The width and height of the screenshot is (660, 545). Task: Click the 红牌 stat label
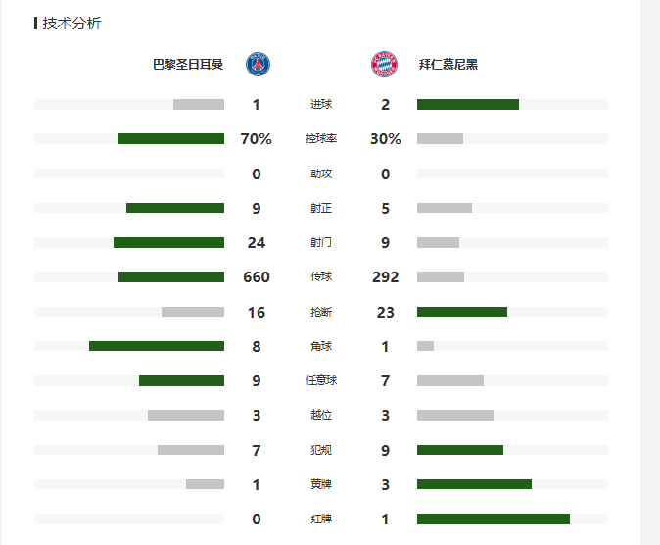pyautogui.click(x=320, y=519)
